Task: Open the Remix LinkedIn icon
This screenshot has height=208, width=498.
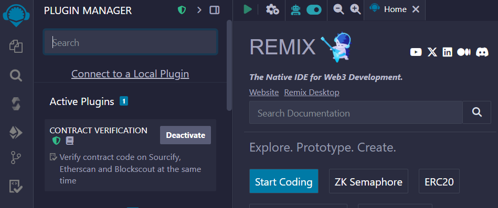Action: pos(447,52)
